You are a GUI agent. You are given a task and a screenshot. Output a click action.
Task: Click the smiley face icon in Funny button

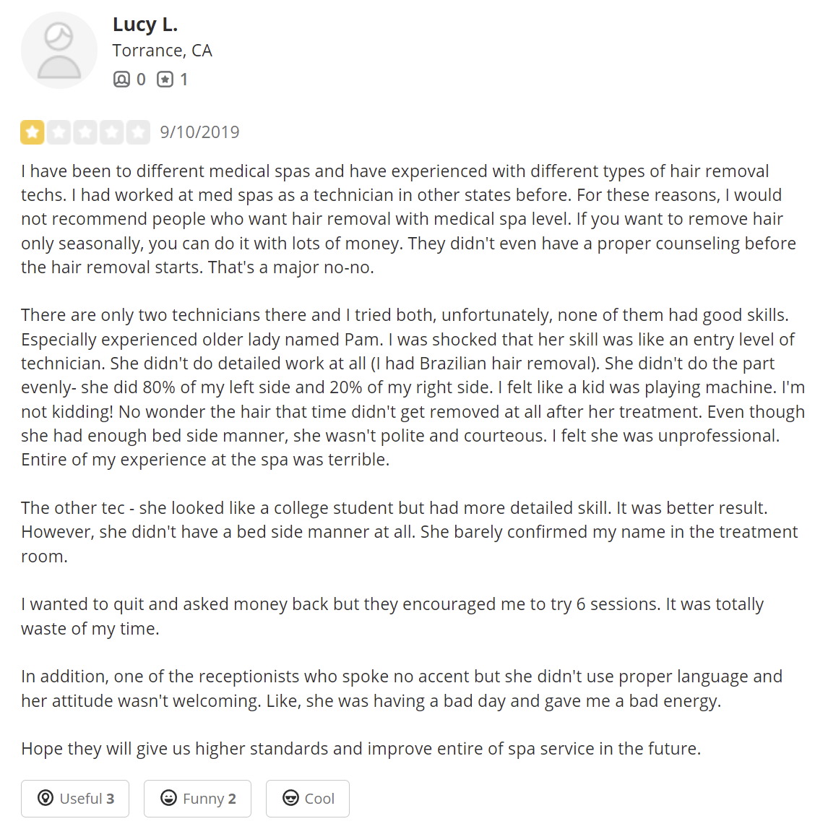168,798
